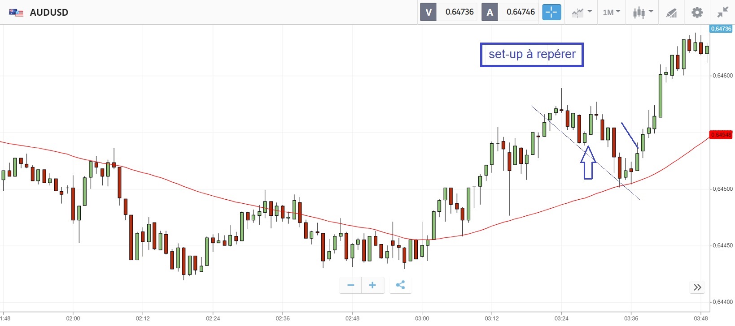Click the A buy price 0.64746 button

(509, 12)
